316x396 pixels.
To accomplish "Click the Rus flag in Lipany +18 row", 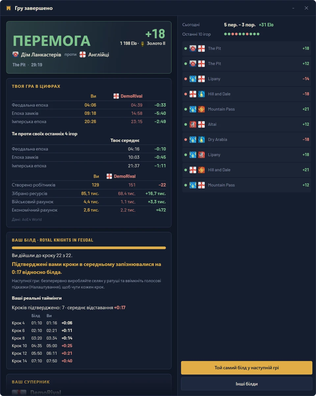I will tap(201, 155).
